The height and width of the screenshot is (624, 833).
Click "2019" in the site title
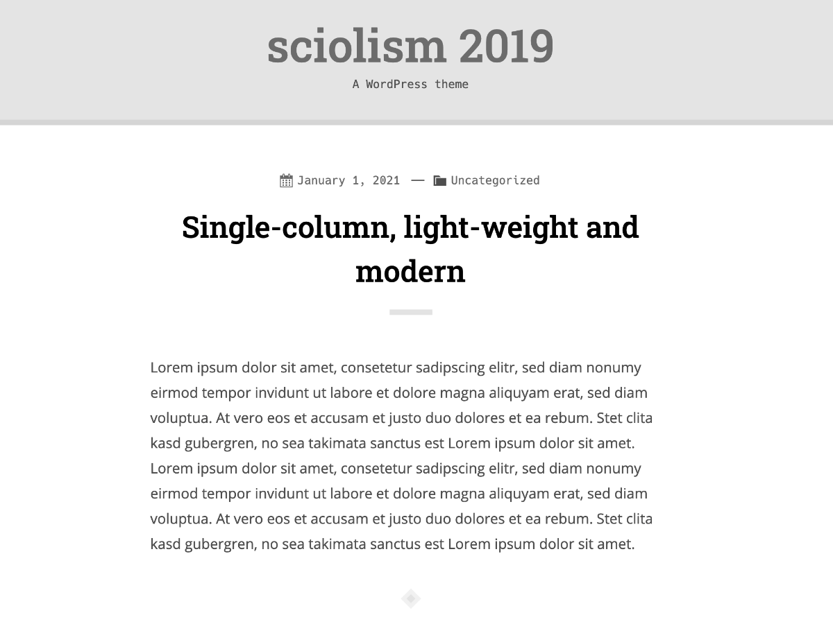506,46
